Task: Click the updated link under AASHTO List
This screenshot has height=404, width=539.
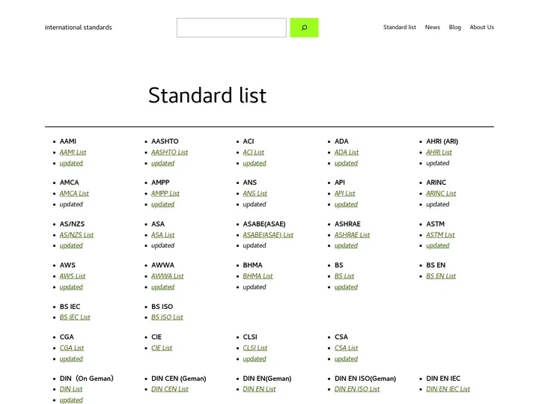Action: [163, 163]
